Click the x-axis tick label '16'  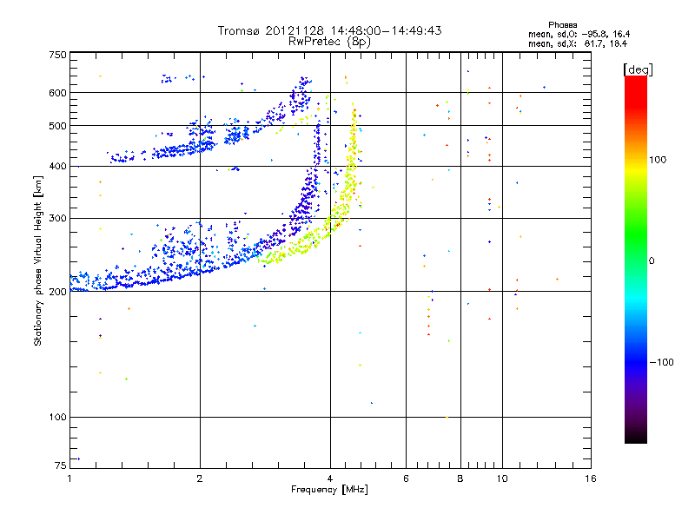591,478
